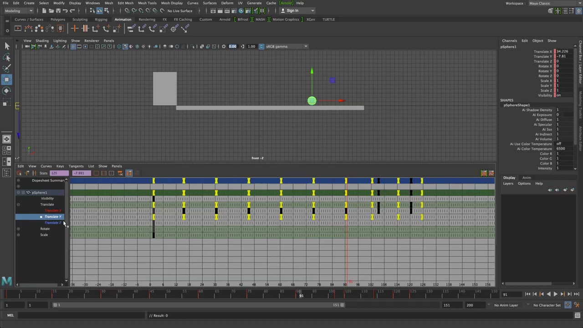Open the viewport Shading menu
583x328 pixels.
pos(42,41)
